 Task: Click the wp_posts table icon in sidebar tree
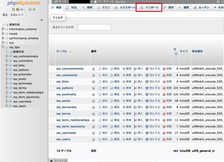click(11, 79)
